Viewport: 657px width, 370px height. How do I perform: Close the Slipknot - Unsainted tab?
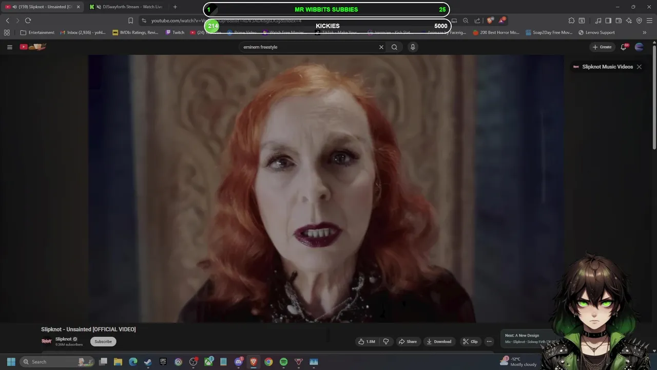coord(79,7)
